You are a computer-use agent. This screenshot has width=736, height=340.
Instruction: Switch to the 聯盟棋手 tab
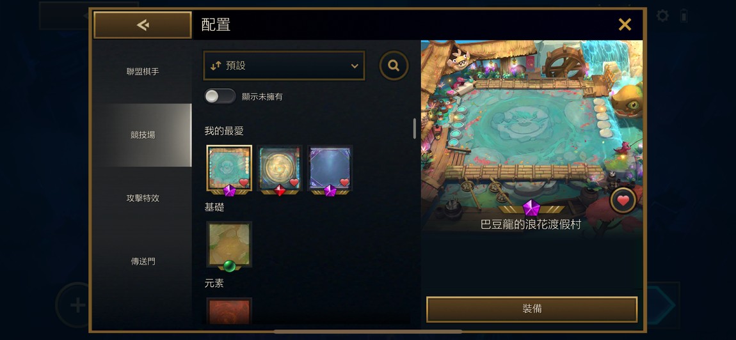point(143,72)
